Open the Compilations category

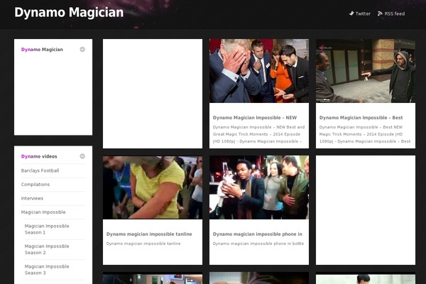[x=35, y=185]
